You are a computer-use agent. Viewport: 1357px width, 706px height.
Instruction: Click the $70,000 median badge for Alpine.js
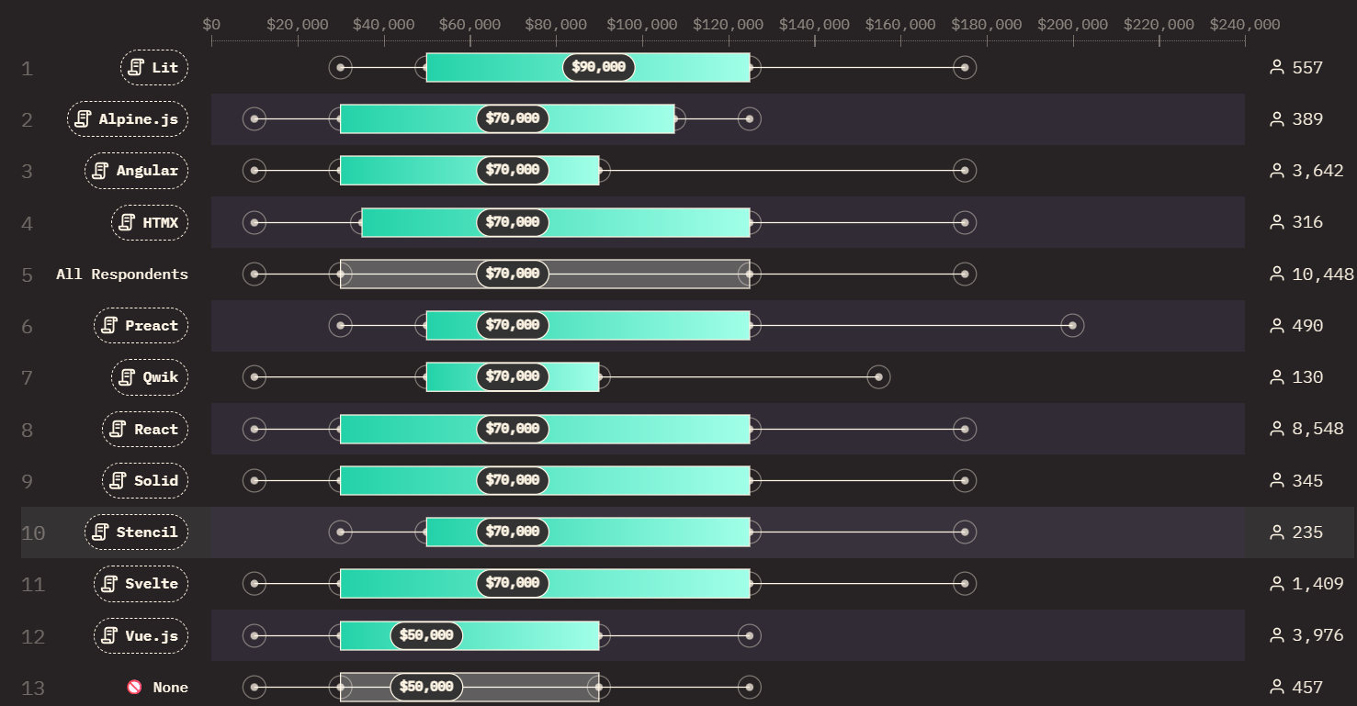click(513, 119)
